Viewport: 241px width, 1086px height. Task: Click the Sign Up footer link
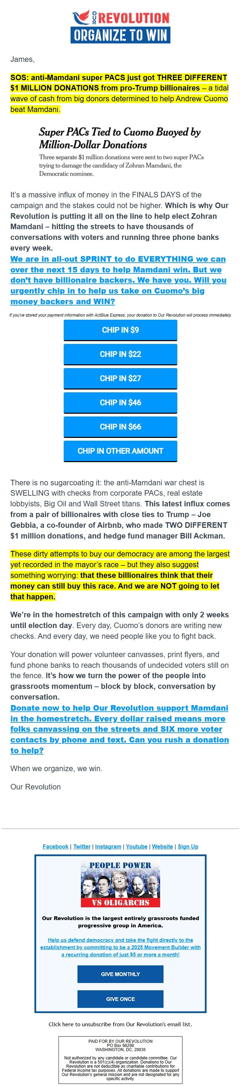[x=188, y=846]
